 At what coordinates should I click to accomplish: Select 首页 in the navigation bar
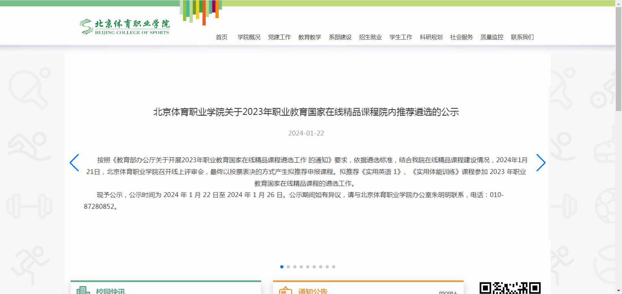coord(222,37)
